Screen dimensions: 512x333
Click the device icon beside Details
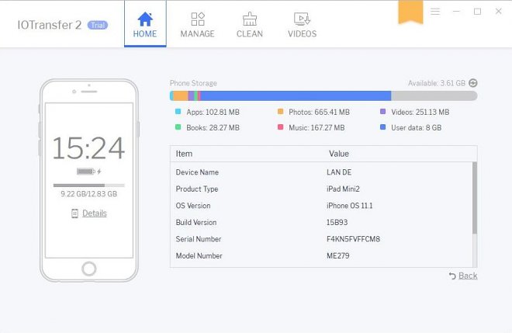(x=74, y=213)
